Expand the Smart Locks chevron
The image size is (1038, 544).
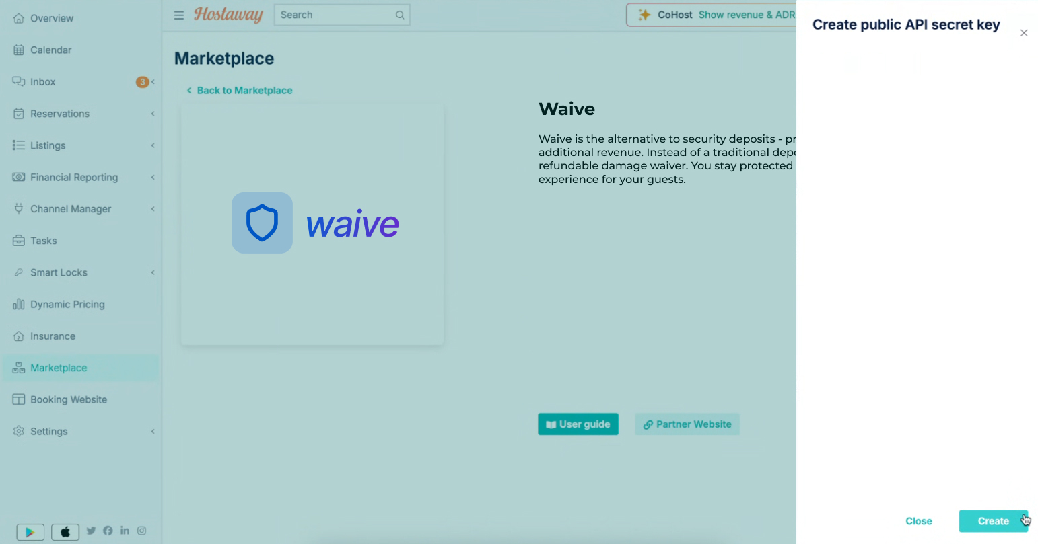tap(153, 272)
